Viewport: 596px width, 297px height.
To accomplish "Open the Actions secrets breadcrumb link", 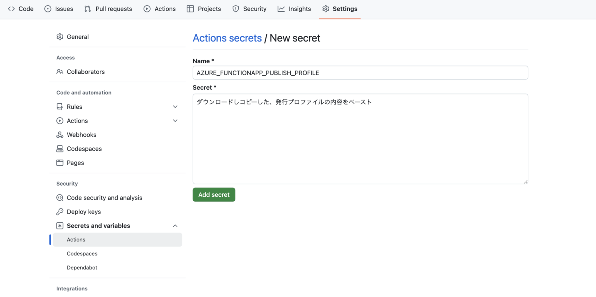I will point(227,38).
